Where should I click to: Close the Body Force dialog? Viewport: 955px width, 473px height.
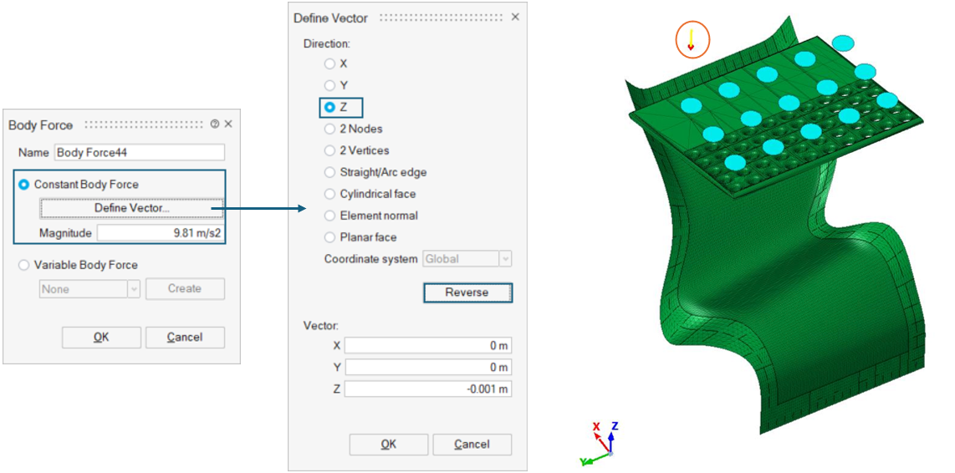pos(228,125)
